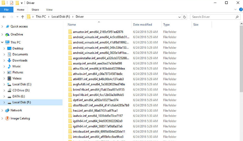243x141 pixels.
Task: Click the Back navigation arrow
Action: 4,17
